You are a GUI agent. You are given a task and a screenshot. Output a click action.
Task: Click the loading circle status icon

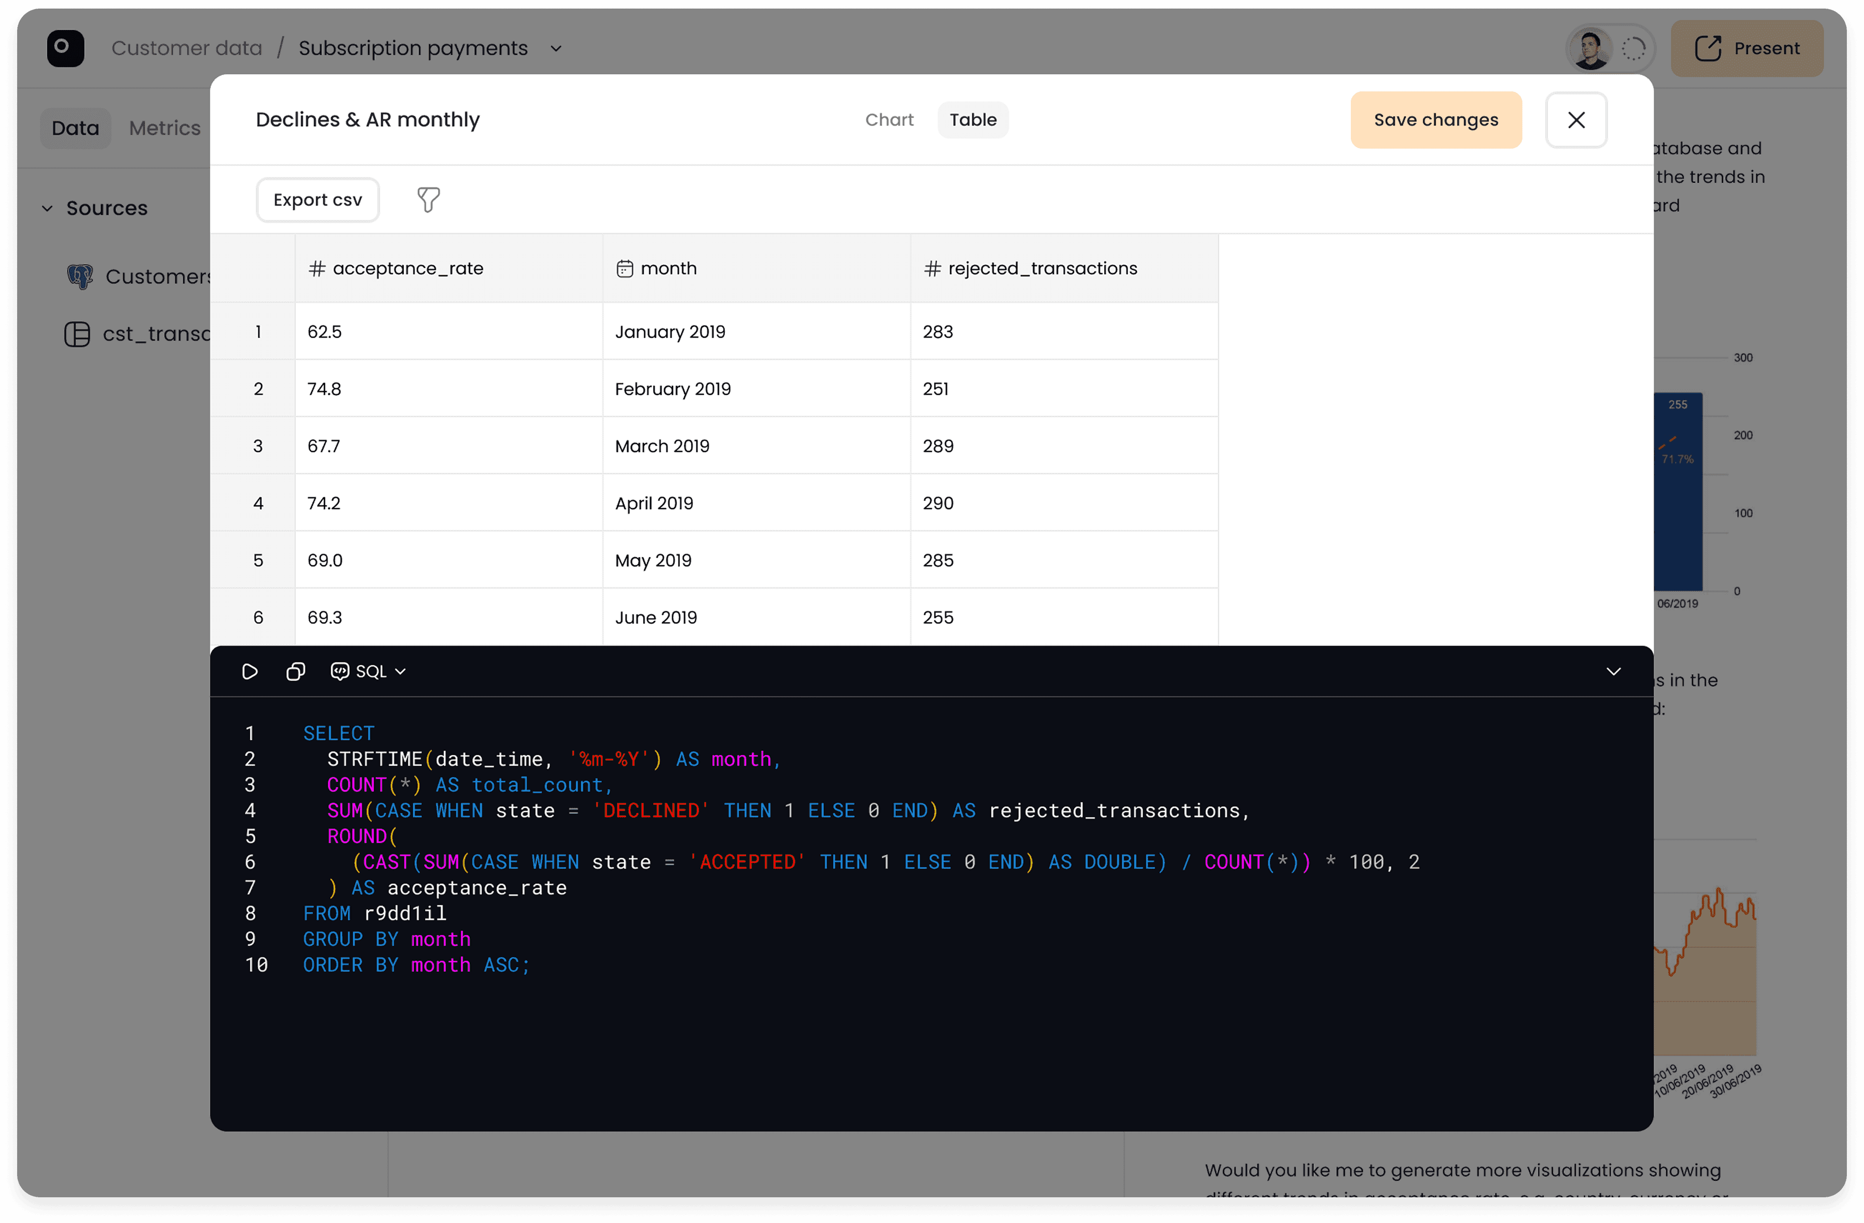point(1633,49)
